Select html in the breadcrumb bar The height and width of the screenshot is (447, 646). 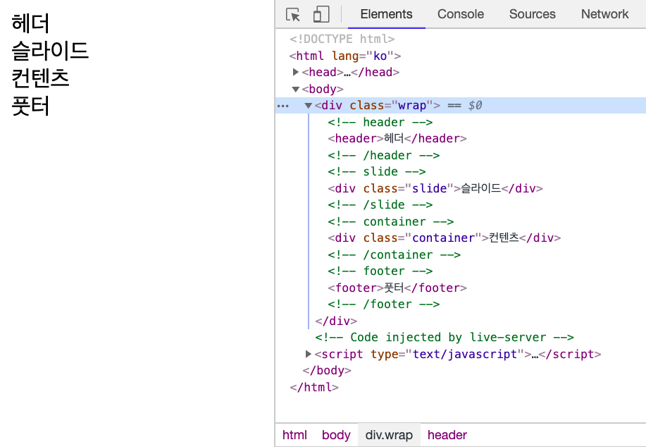pos(294,435)
